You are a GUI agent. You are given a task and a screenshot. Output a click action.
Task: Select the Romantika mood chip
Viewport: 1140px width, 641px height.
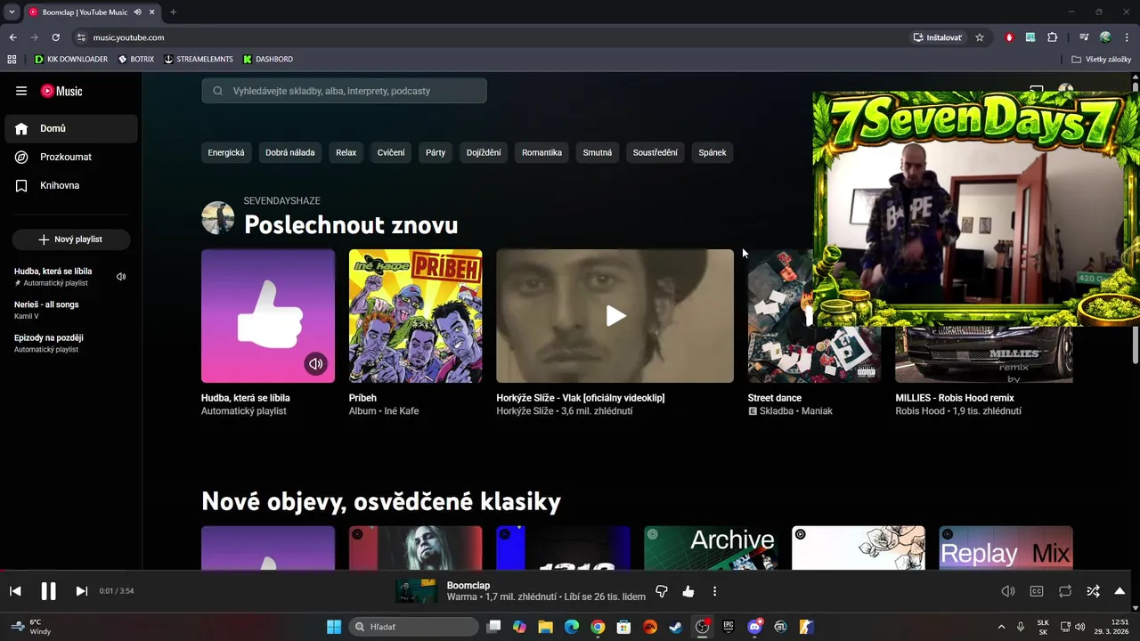click(541, 152)
